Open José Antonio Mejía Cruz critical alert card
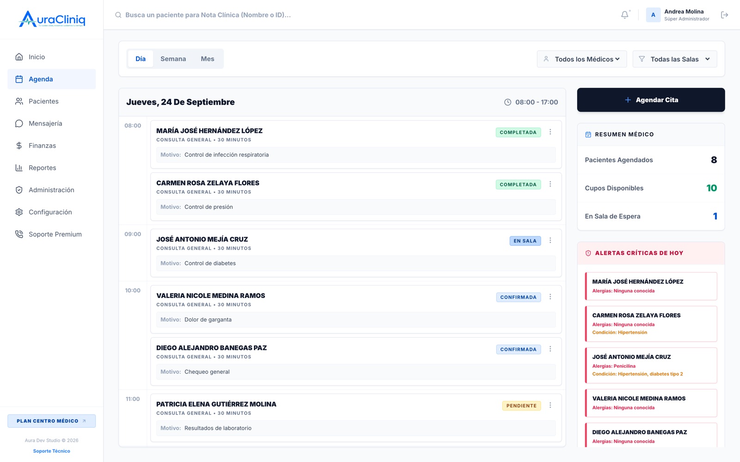The image size is (740, 462). pyautogui.click(x=651, y=365)
